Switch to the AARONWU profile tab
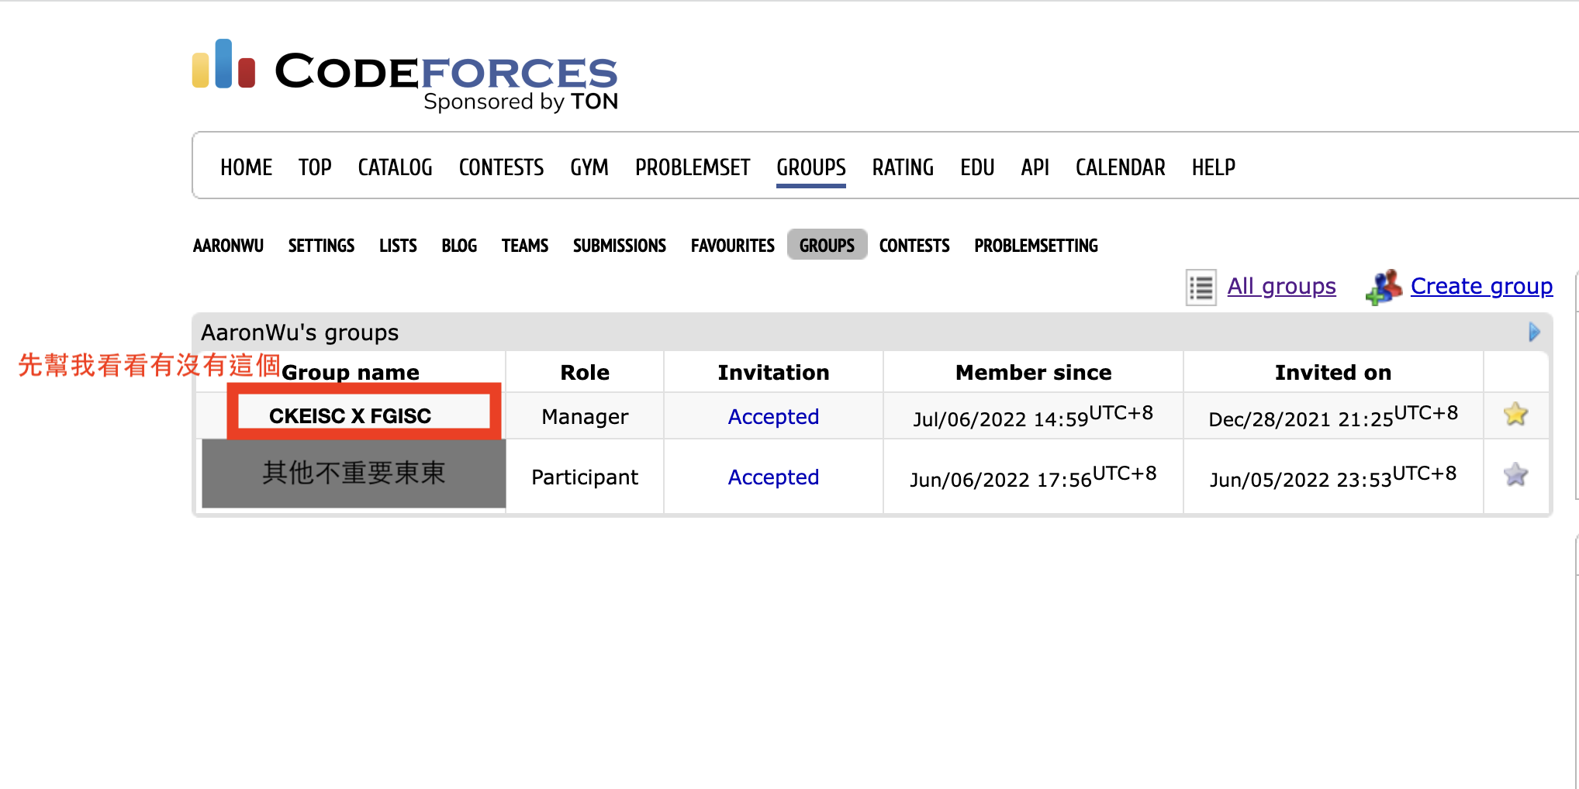 (228, 246)
